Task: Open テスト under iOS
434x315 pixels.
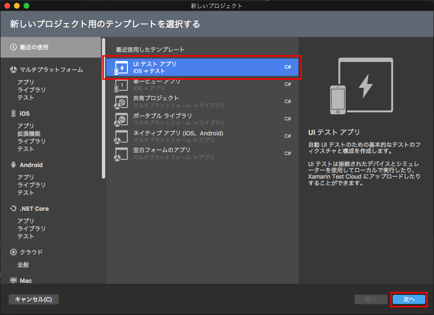Action: pyautogui.click(x=26, y=149)
